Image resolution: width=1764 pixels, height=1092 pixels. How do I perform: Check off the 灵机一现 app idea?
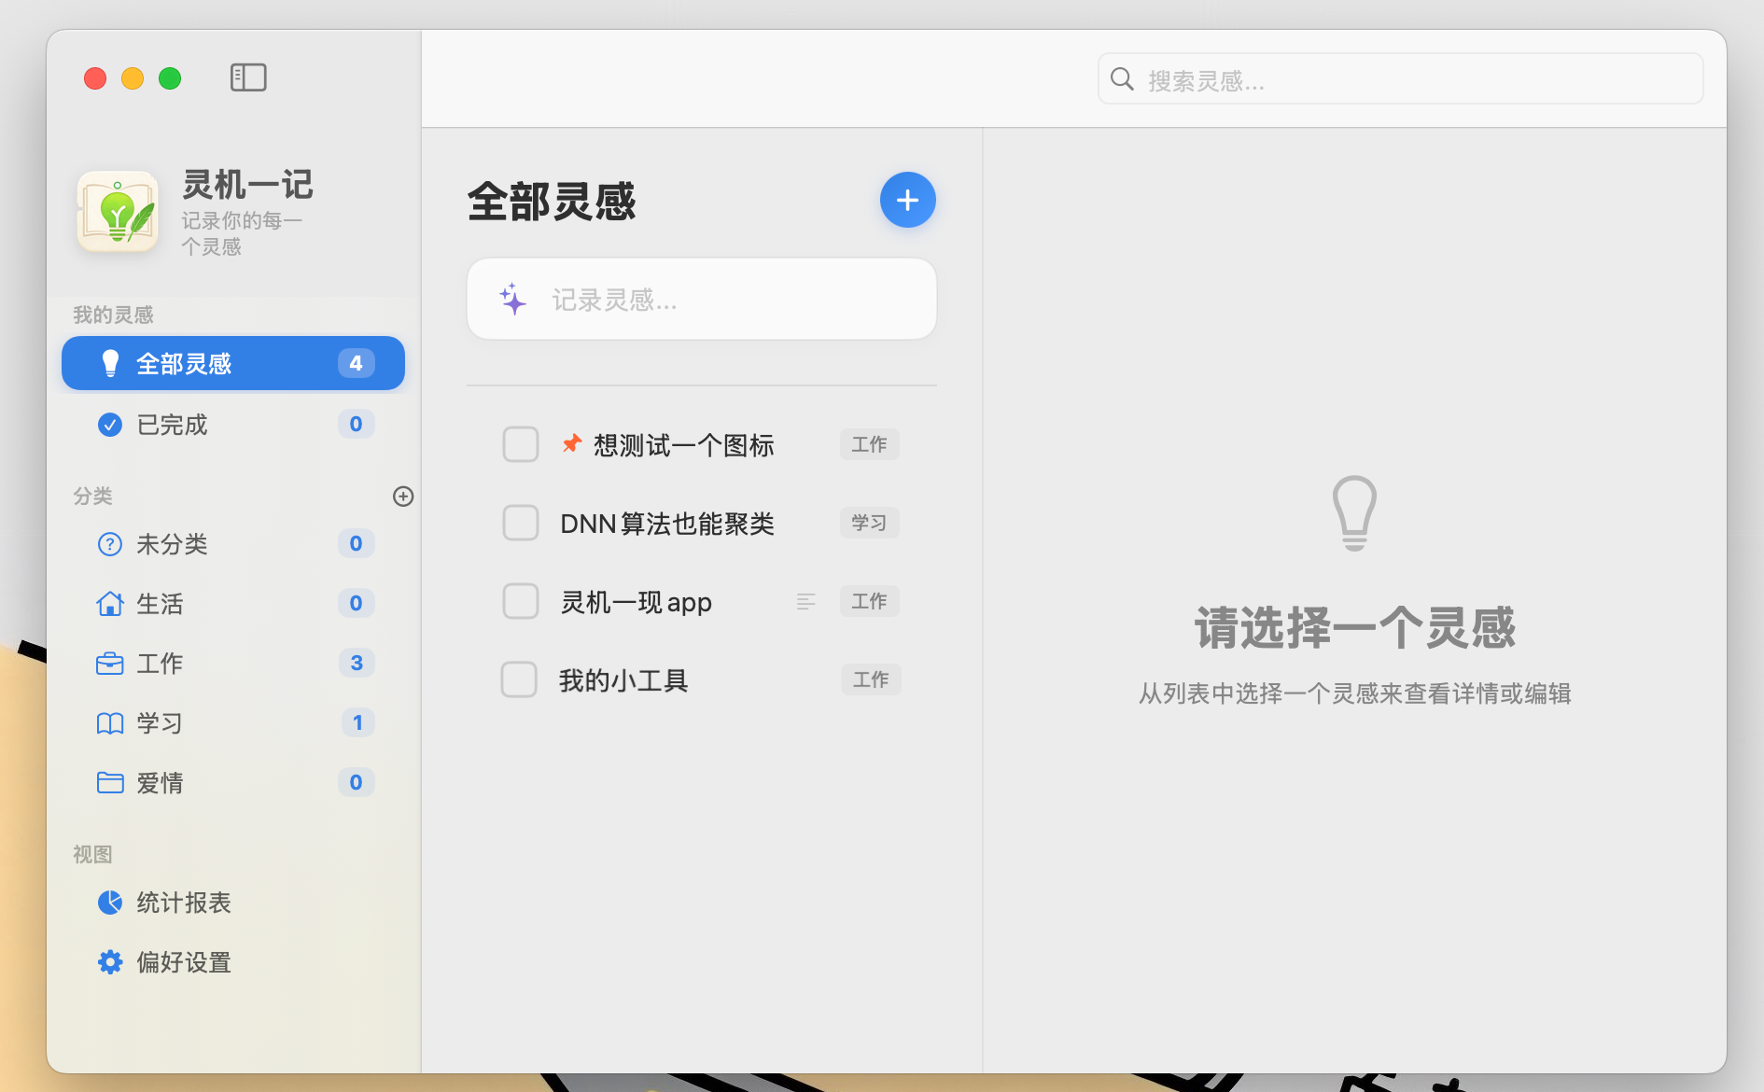[x=521, y=601]
